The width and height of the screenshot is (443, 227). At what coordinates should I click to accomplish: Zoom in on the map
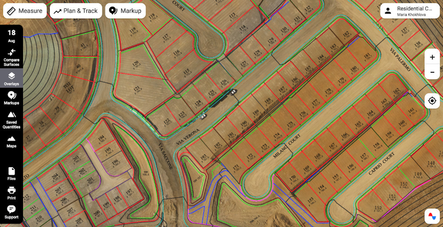pos(432,57)
